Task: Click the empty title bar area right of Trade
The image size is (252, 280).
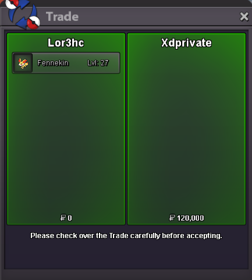Action: point(158,16)
